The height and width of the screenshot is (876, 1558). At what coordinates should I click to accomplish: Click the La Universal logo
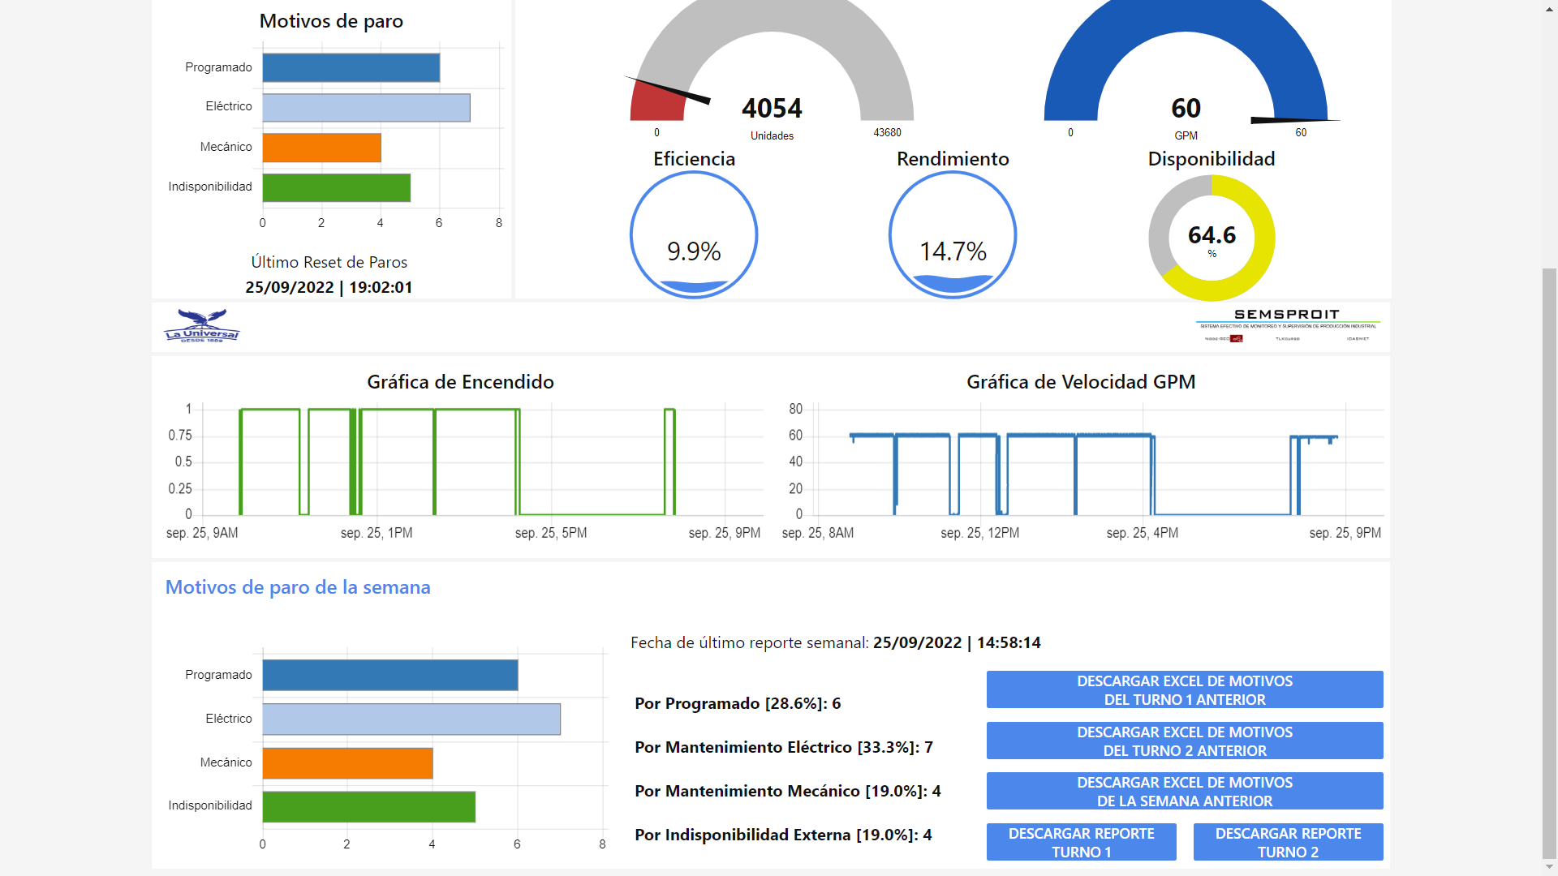[x=202, y=326]
